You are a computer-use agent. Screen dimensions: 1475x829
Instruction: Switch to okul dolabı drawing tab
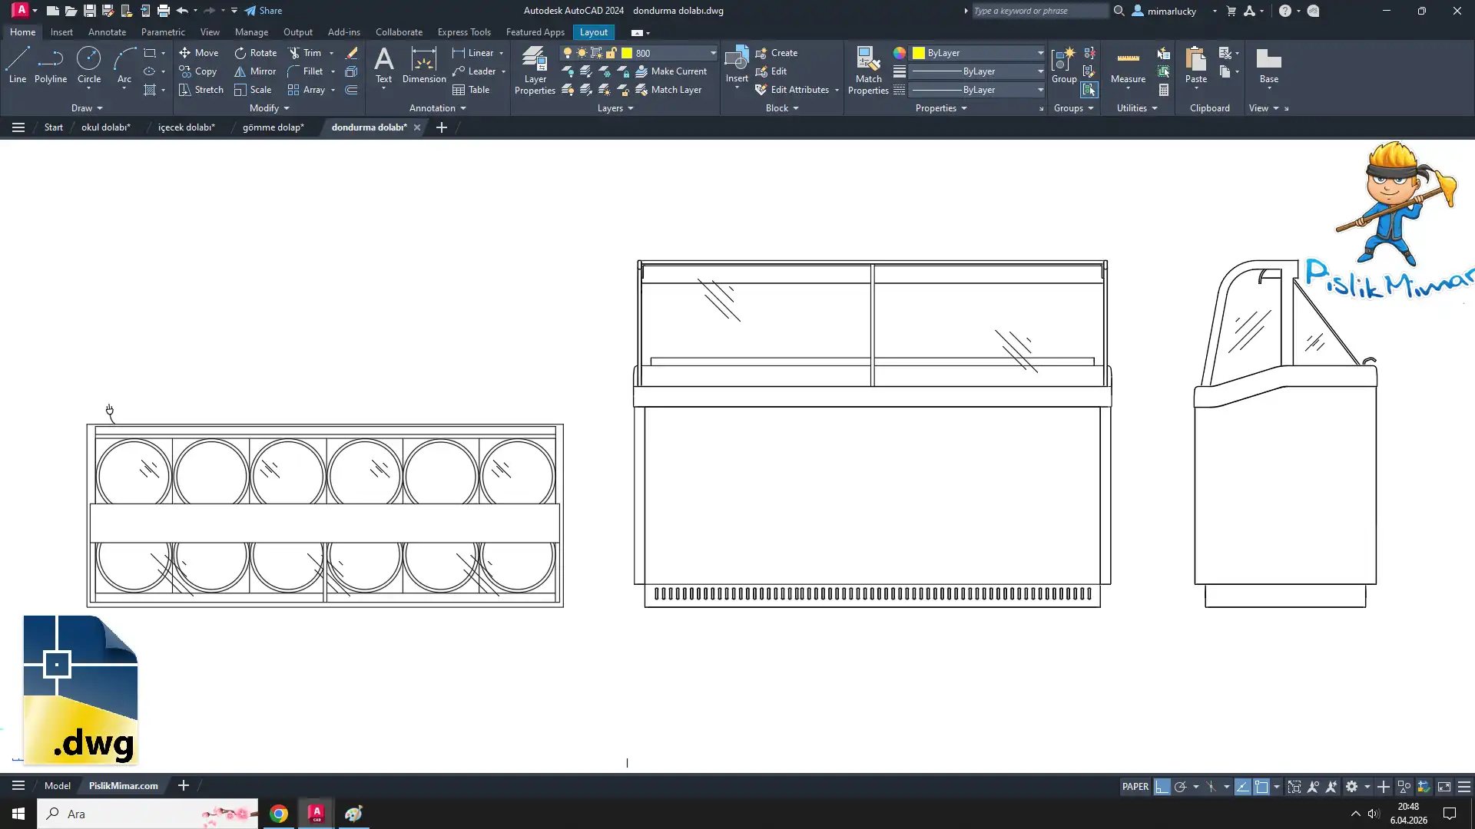tap(106, 127)
